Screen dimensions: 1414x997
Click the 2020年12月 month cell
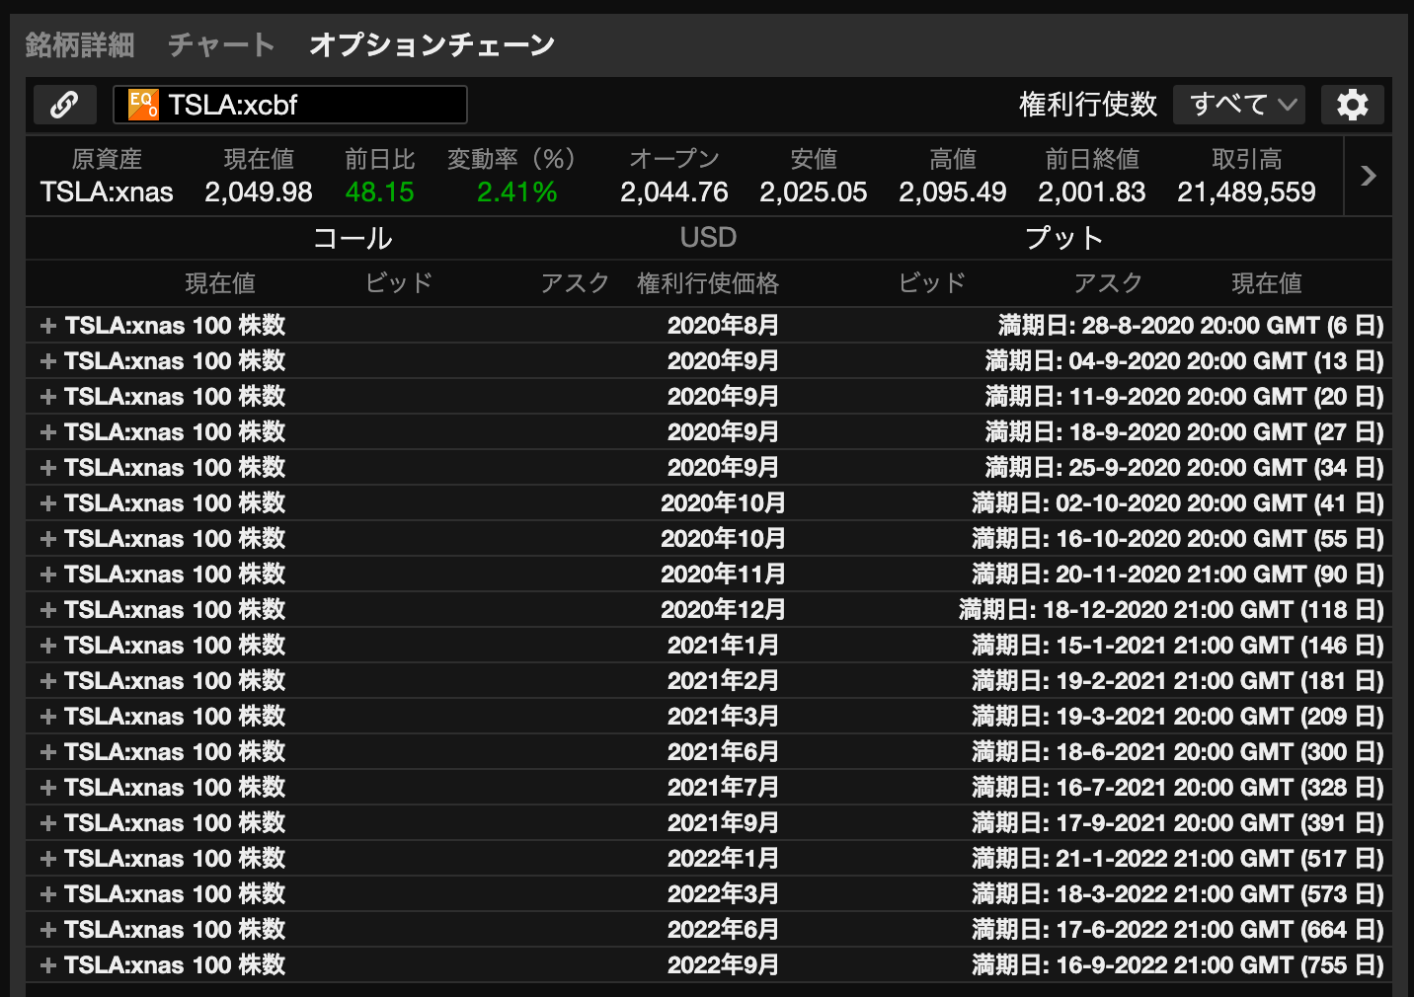(723, 610)
